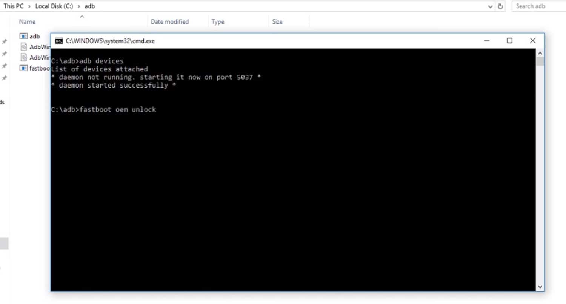Minimize the command prompt window

click(487, 41)
